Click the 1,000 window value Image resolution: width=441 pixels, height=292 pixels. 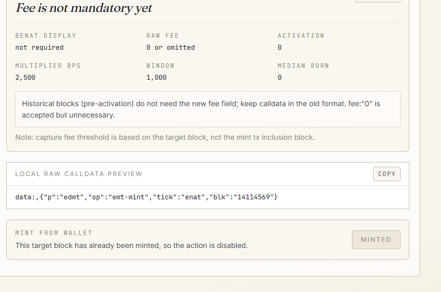157,78
